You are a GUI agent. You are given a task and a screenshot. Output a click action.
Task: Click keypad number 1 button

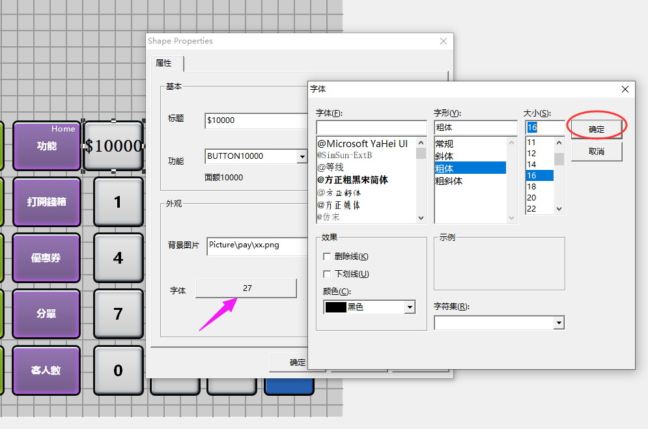coord(118,202)
